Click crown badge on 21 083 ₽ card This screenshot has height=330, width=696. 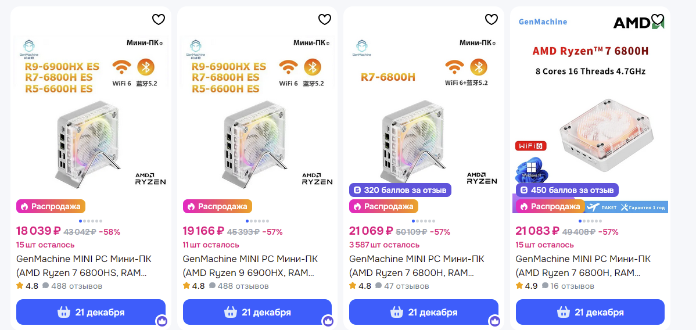coord(661,321)
